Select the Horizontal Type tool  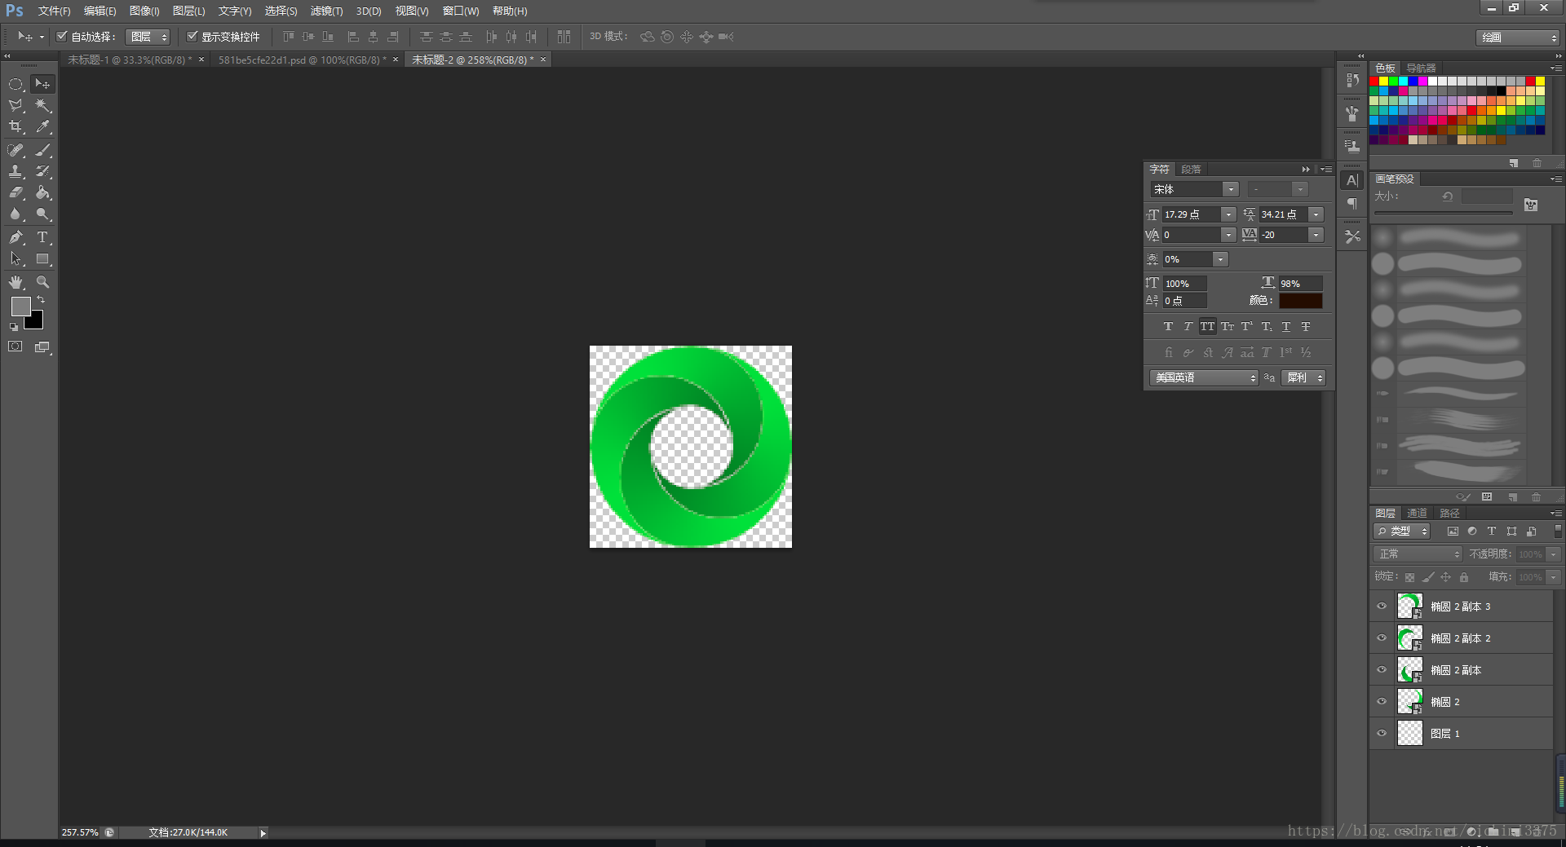(42, 237)
